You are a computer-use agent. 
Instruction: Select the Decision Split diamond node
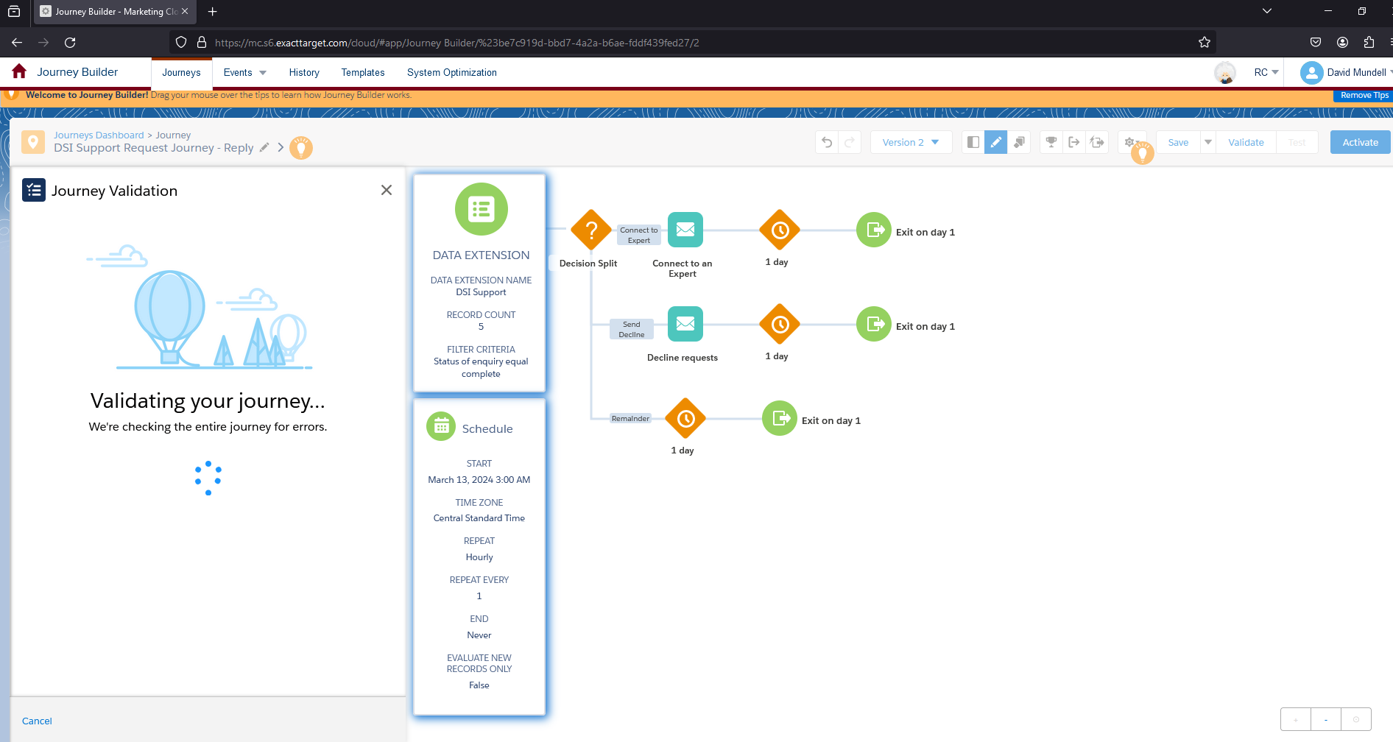point(590,230)
